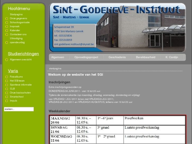
Task: Click the Hoofdmenu heading
Action: click(19, 8)
